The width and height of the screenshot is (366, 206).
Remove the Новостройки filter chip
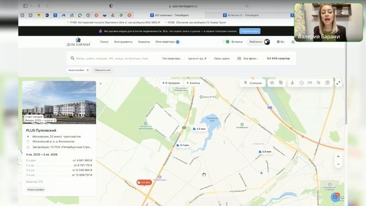[87, 70]
